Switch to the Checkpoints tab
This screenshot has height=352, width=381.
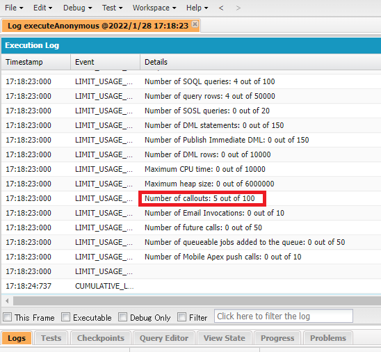click(101, 338)
